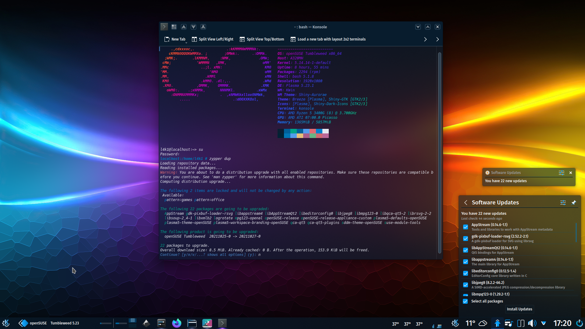The image size is (585, 329).
Task: Click the Konsole terminal scrollbar
Action: (439, 153)
